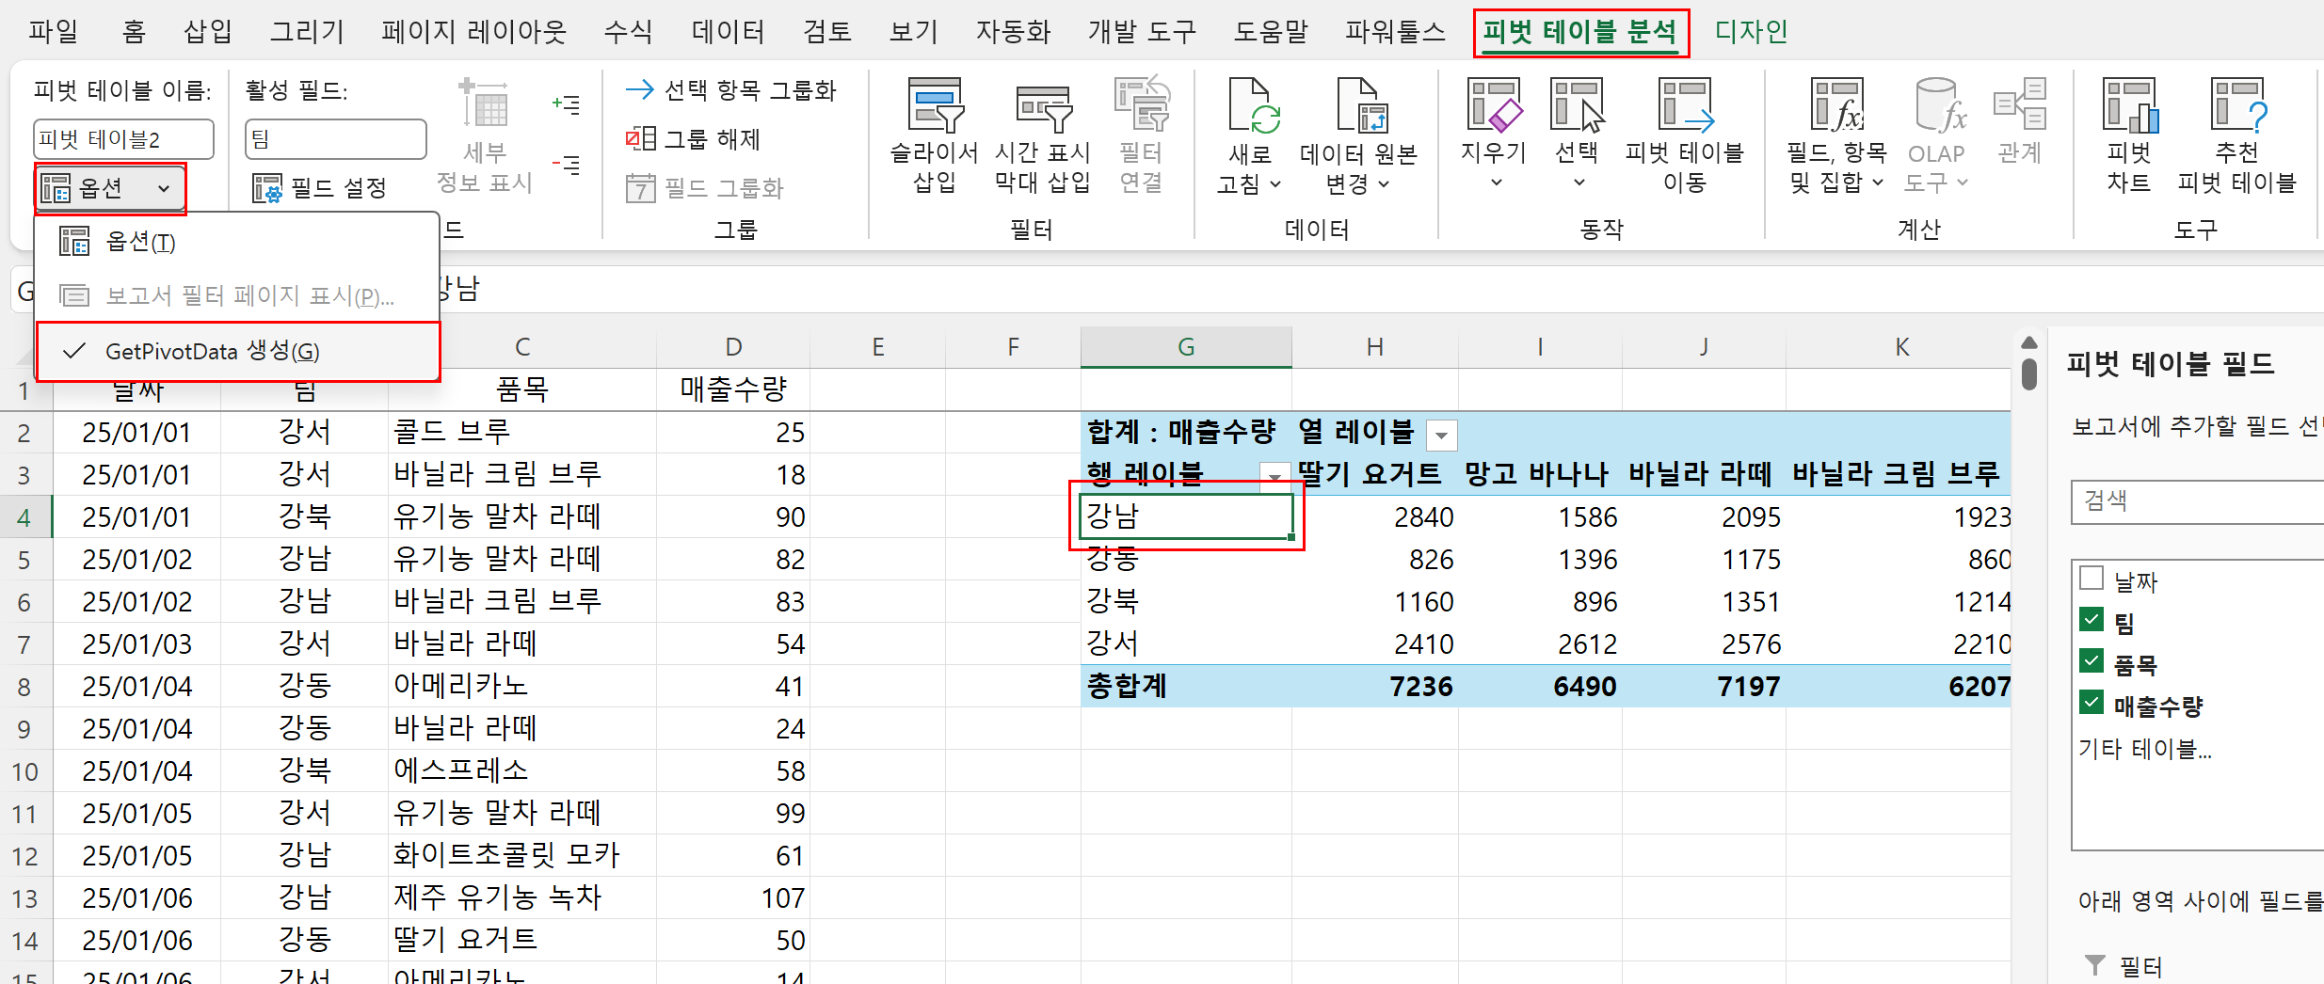
Task: Open the 옵션 dropdown button
Action: coord(110,188)
